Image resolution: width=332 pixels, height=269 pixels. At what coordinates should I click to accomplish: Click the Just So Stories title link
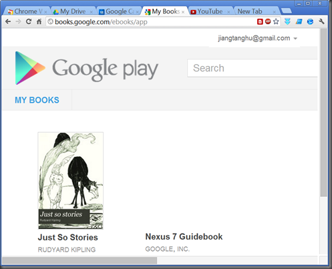[x=67, y=237]
